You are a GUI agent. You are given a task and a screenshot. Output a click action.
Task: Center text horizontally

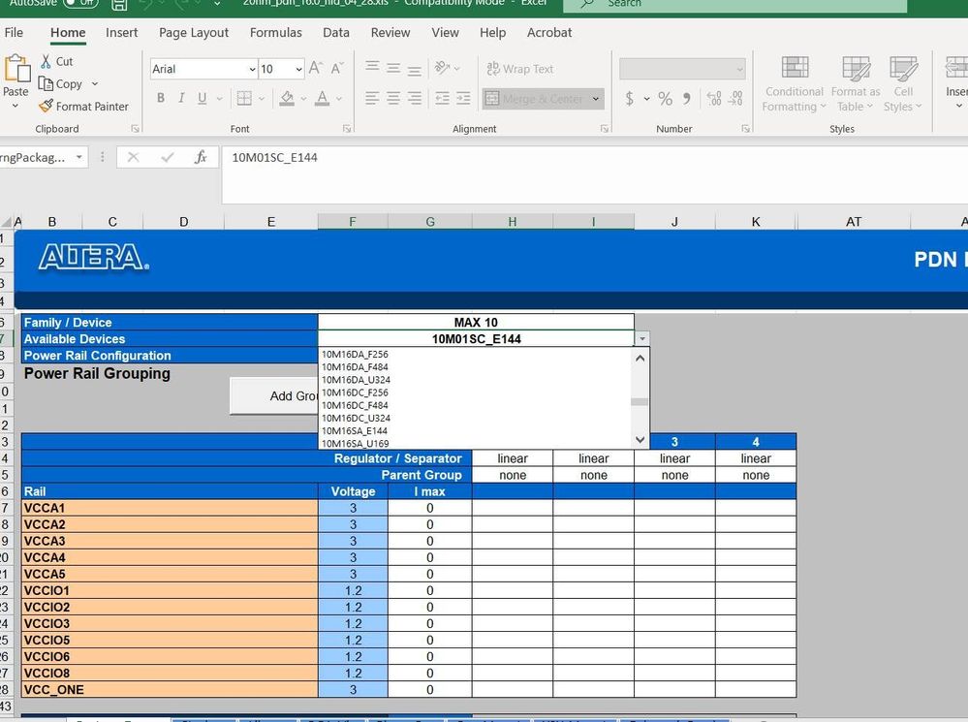point(393,98)
